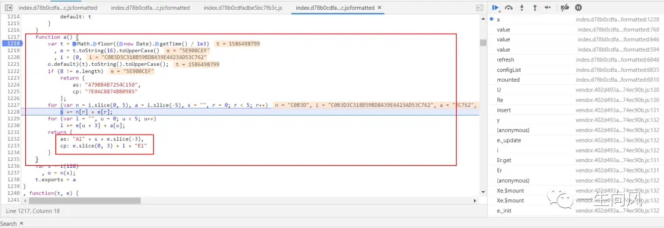Open source link formatted:6848

tap(617, 60)
